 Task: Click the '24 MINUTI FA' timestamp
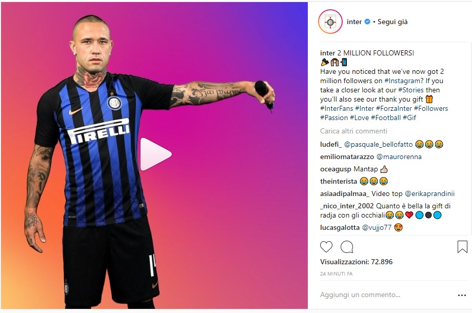(x=336, y=274)
